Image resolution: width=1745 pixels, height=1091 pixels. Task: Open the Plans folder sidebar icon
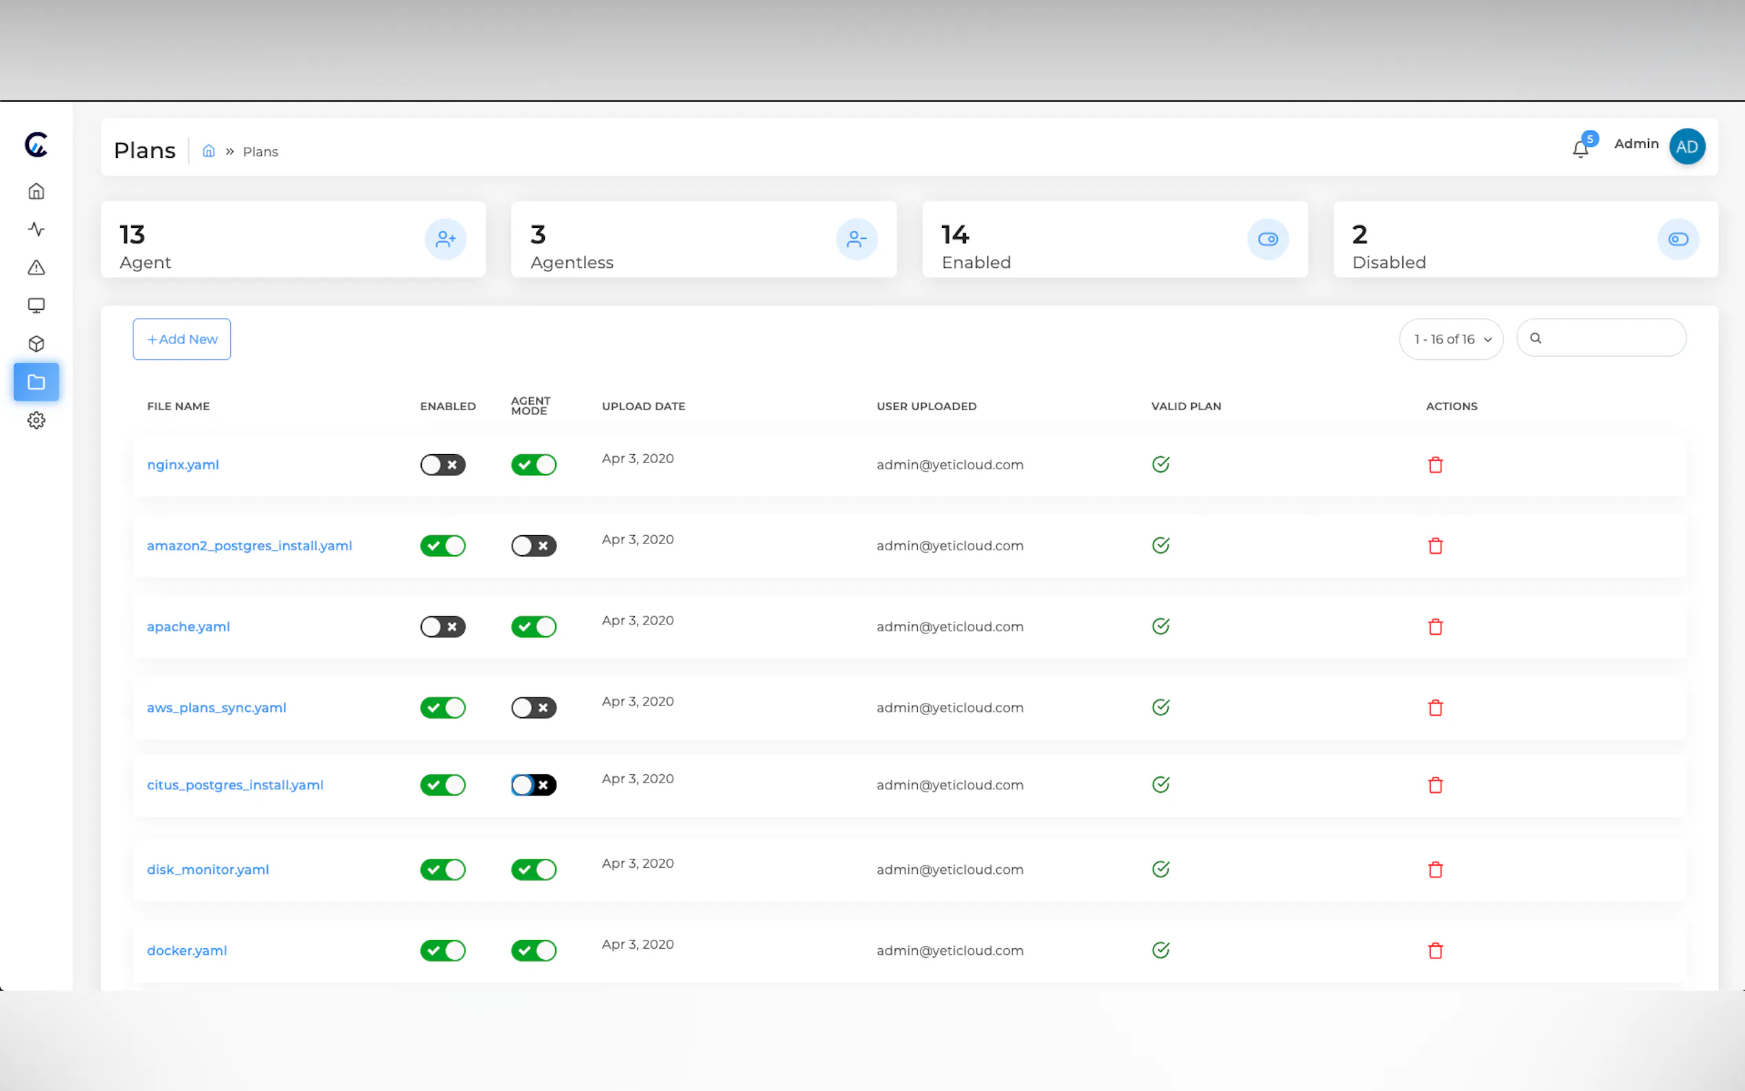(x=36, y=382)
